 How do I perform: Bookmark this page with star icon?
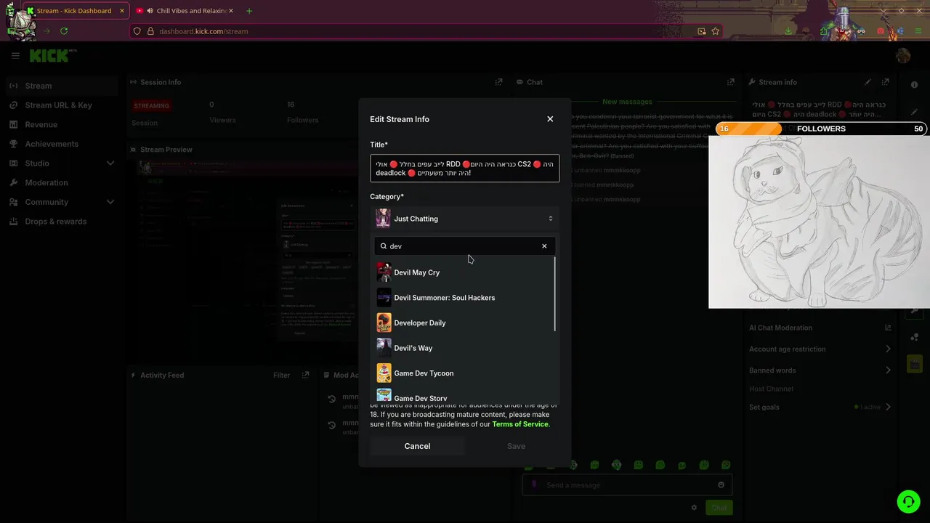tap(716, 31)
